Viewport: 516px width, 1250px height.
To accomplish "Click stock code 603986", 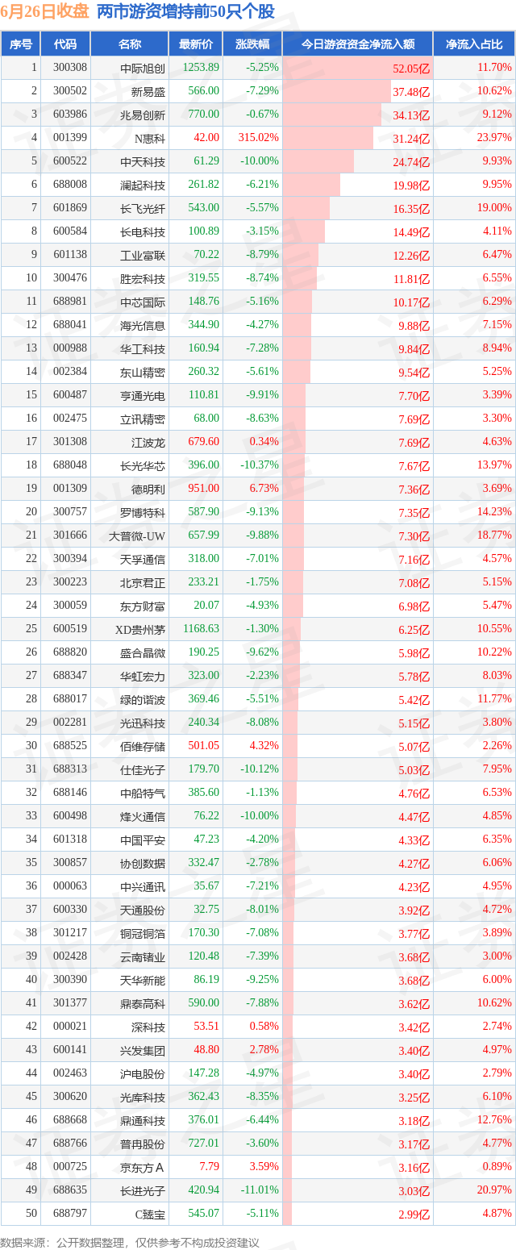I will point(70,115).
